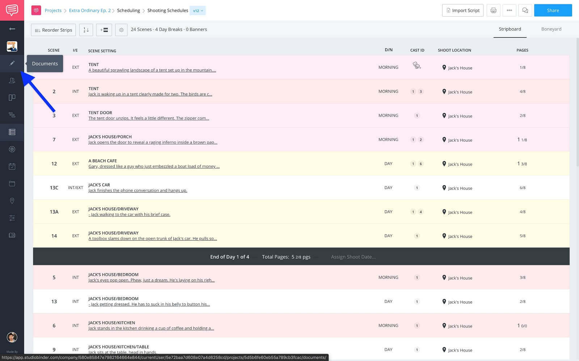The width and height of the screenshot is (579, 361).
Task: Click the pink project icon in breadcrumb
Action: point(36,10)
